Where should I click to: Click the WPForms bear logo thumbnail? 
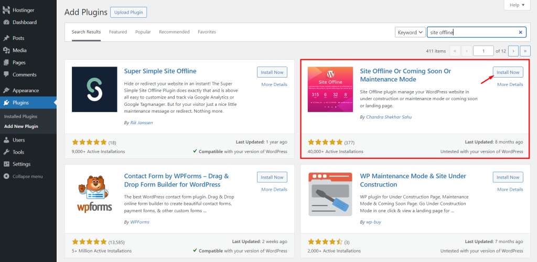[x=94, y=194]
